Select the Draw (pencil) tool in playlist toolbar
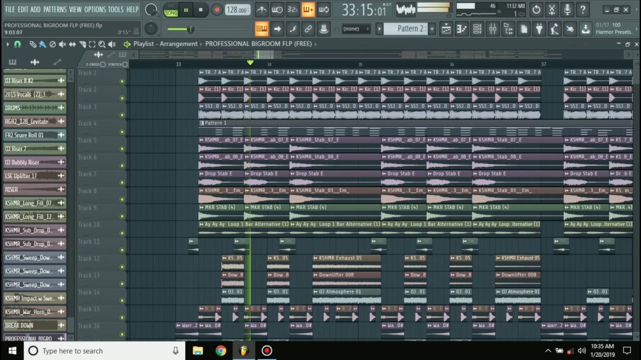Image resolution: width=641 pixels, height=360 pixels. pyautogui.click(x=33, y=44)
